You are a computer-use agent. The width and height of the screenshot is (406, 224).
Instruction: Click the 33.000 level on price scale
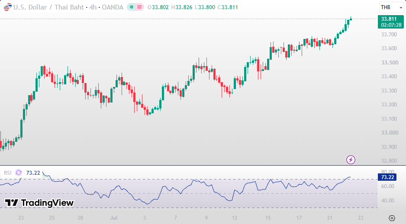coord(390,133)
